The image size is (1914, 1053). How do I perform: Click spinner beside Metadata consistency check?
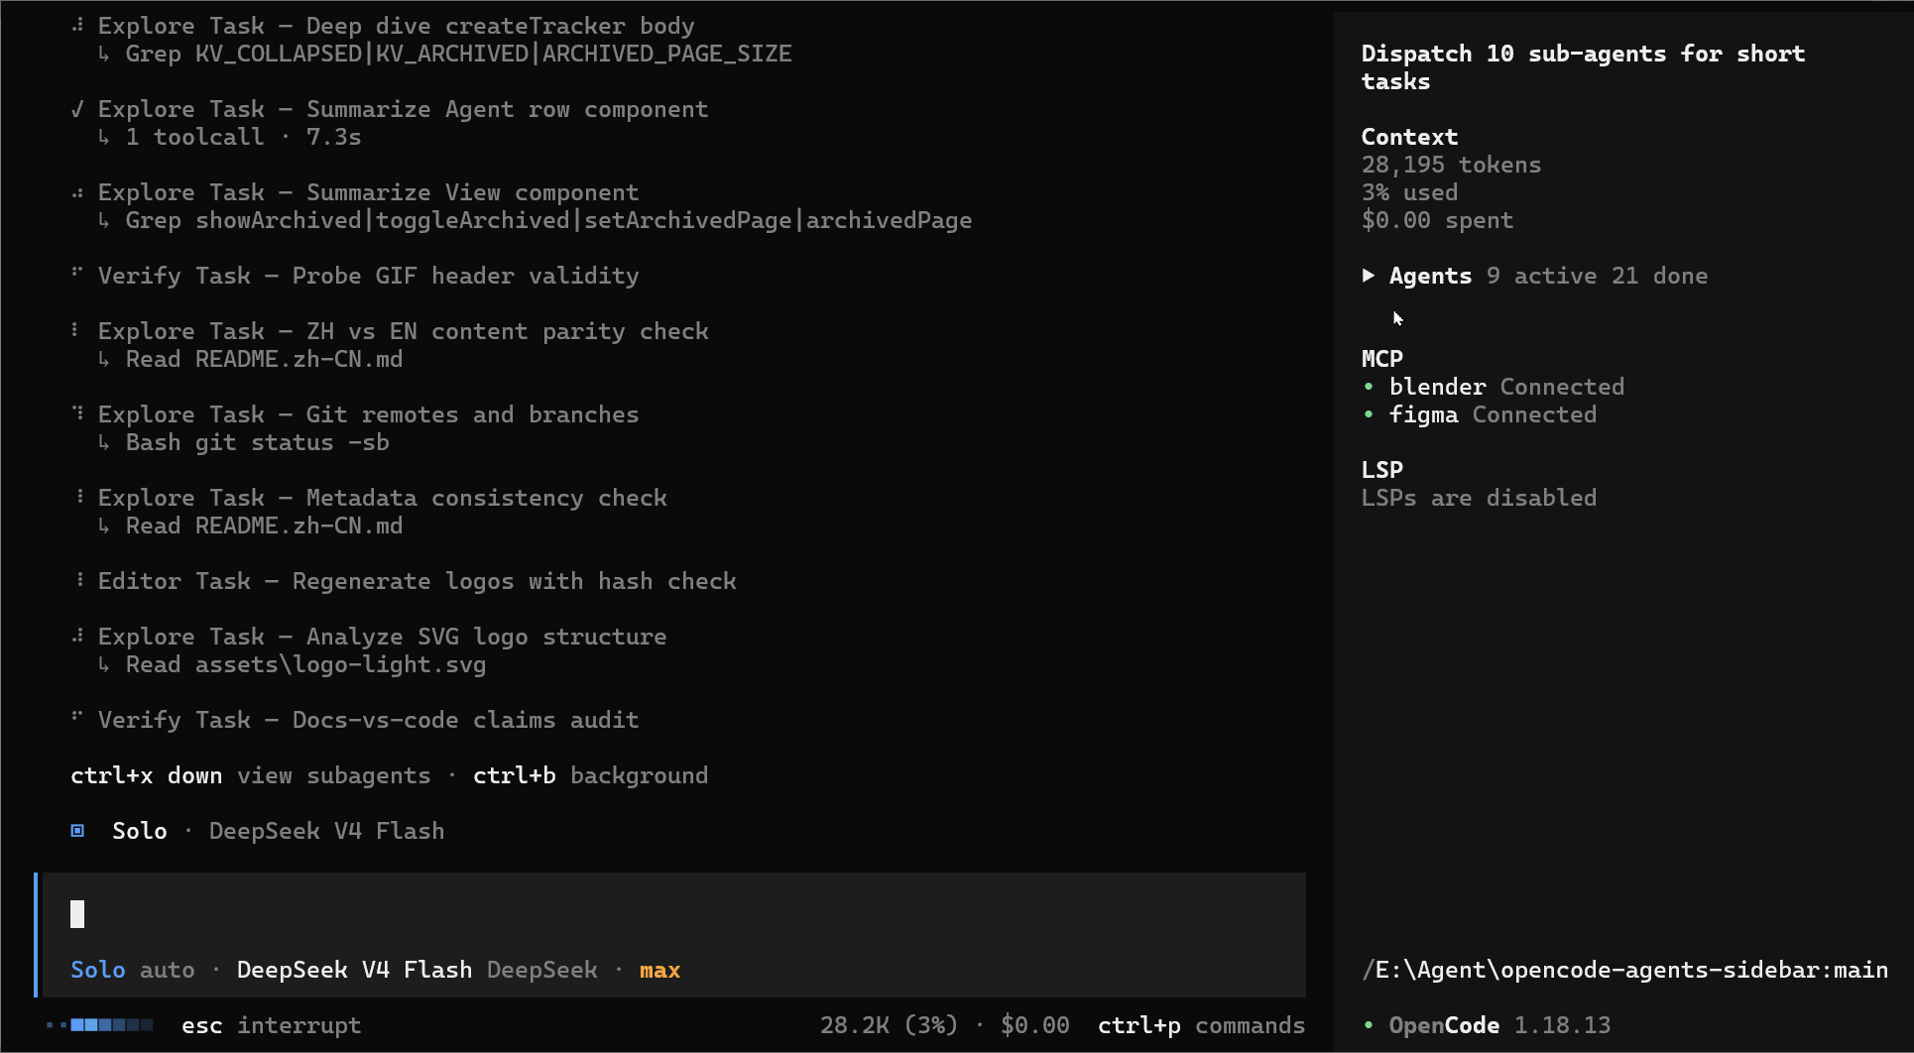pos(79,496)
